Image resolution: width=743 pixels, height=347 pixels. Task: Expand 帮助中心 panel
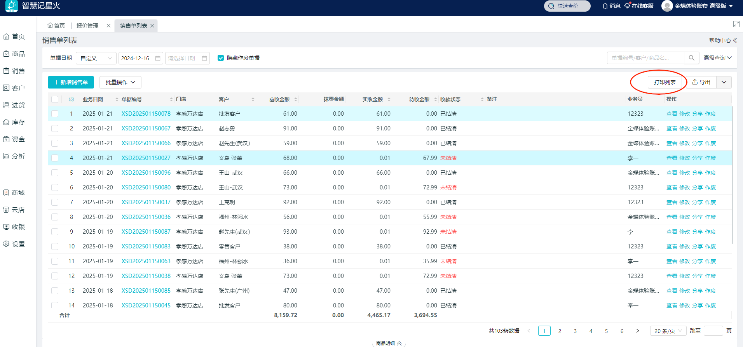click(x=723, y=40)
